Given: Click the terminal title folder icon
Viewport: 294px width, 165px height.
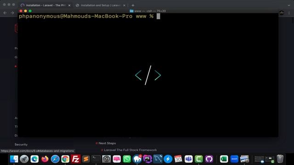Looking at the screenshot, I should [x=132, y=11].
